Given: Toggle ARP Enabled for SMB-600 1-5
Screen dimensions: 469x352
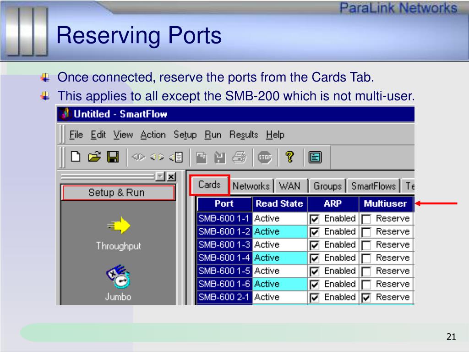Looking at the screenshot, I should 314,271.
